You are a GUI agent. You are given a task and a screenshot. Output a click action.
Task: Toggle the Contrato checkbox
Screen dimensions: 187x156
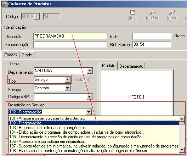tap(91, 80)
